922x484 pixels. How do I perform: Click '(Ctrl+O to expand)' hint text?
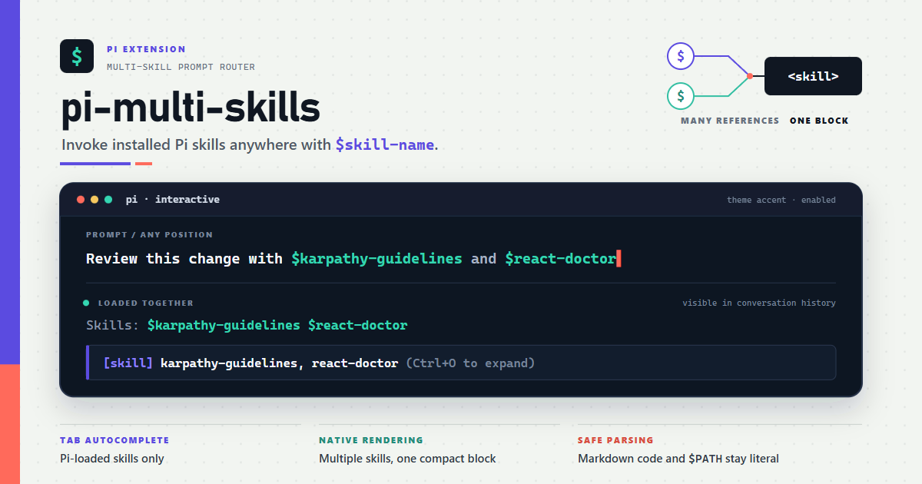(470, 363)
